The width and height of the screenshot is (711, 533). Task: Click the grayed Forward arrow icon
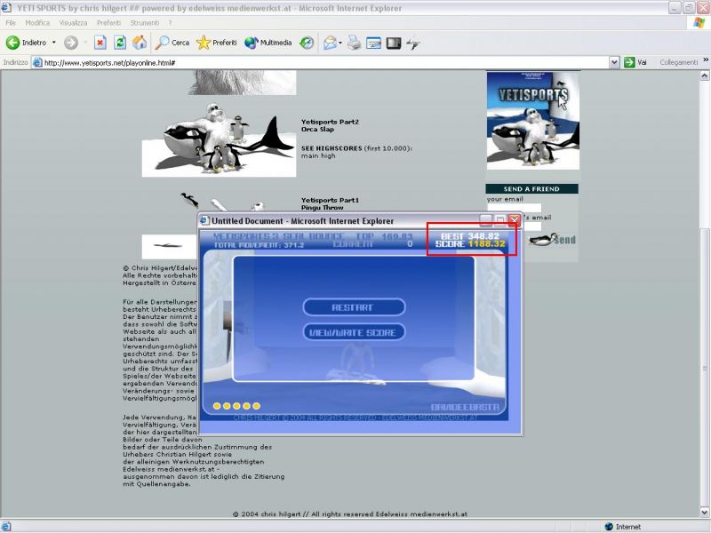(71, 43)
